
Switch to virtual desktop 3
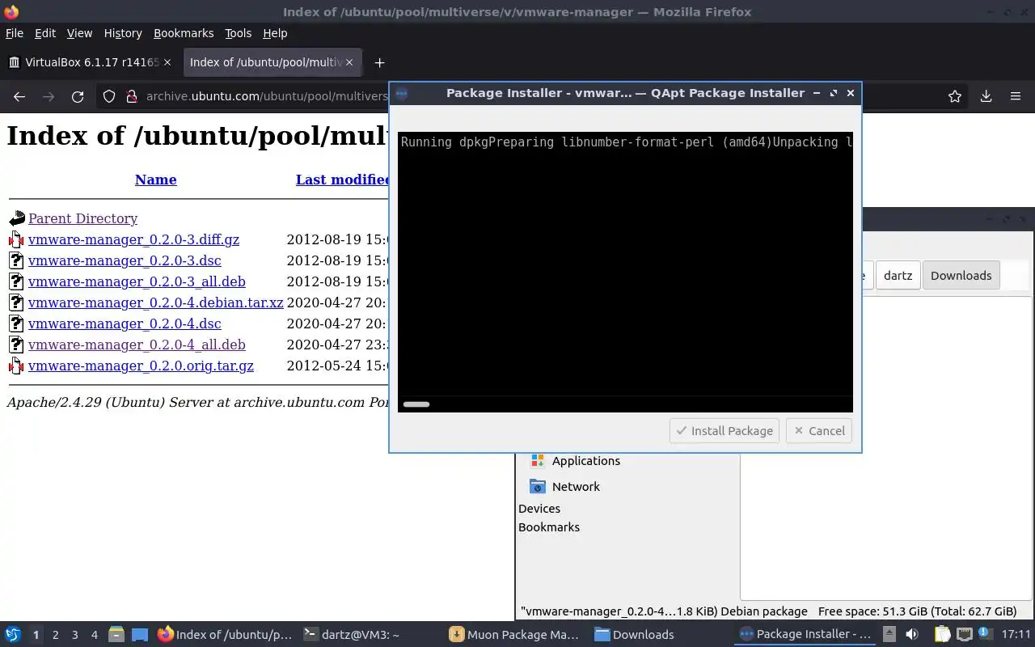coord(74,635)
